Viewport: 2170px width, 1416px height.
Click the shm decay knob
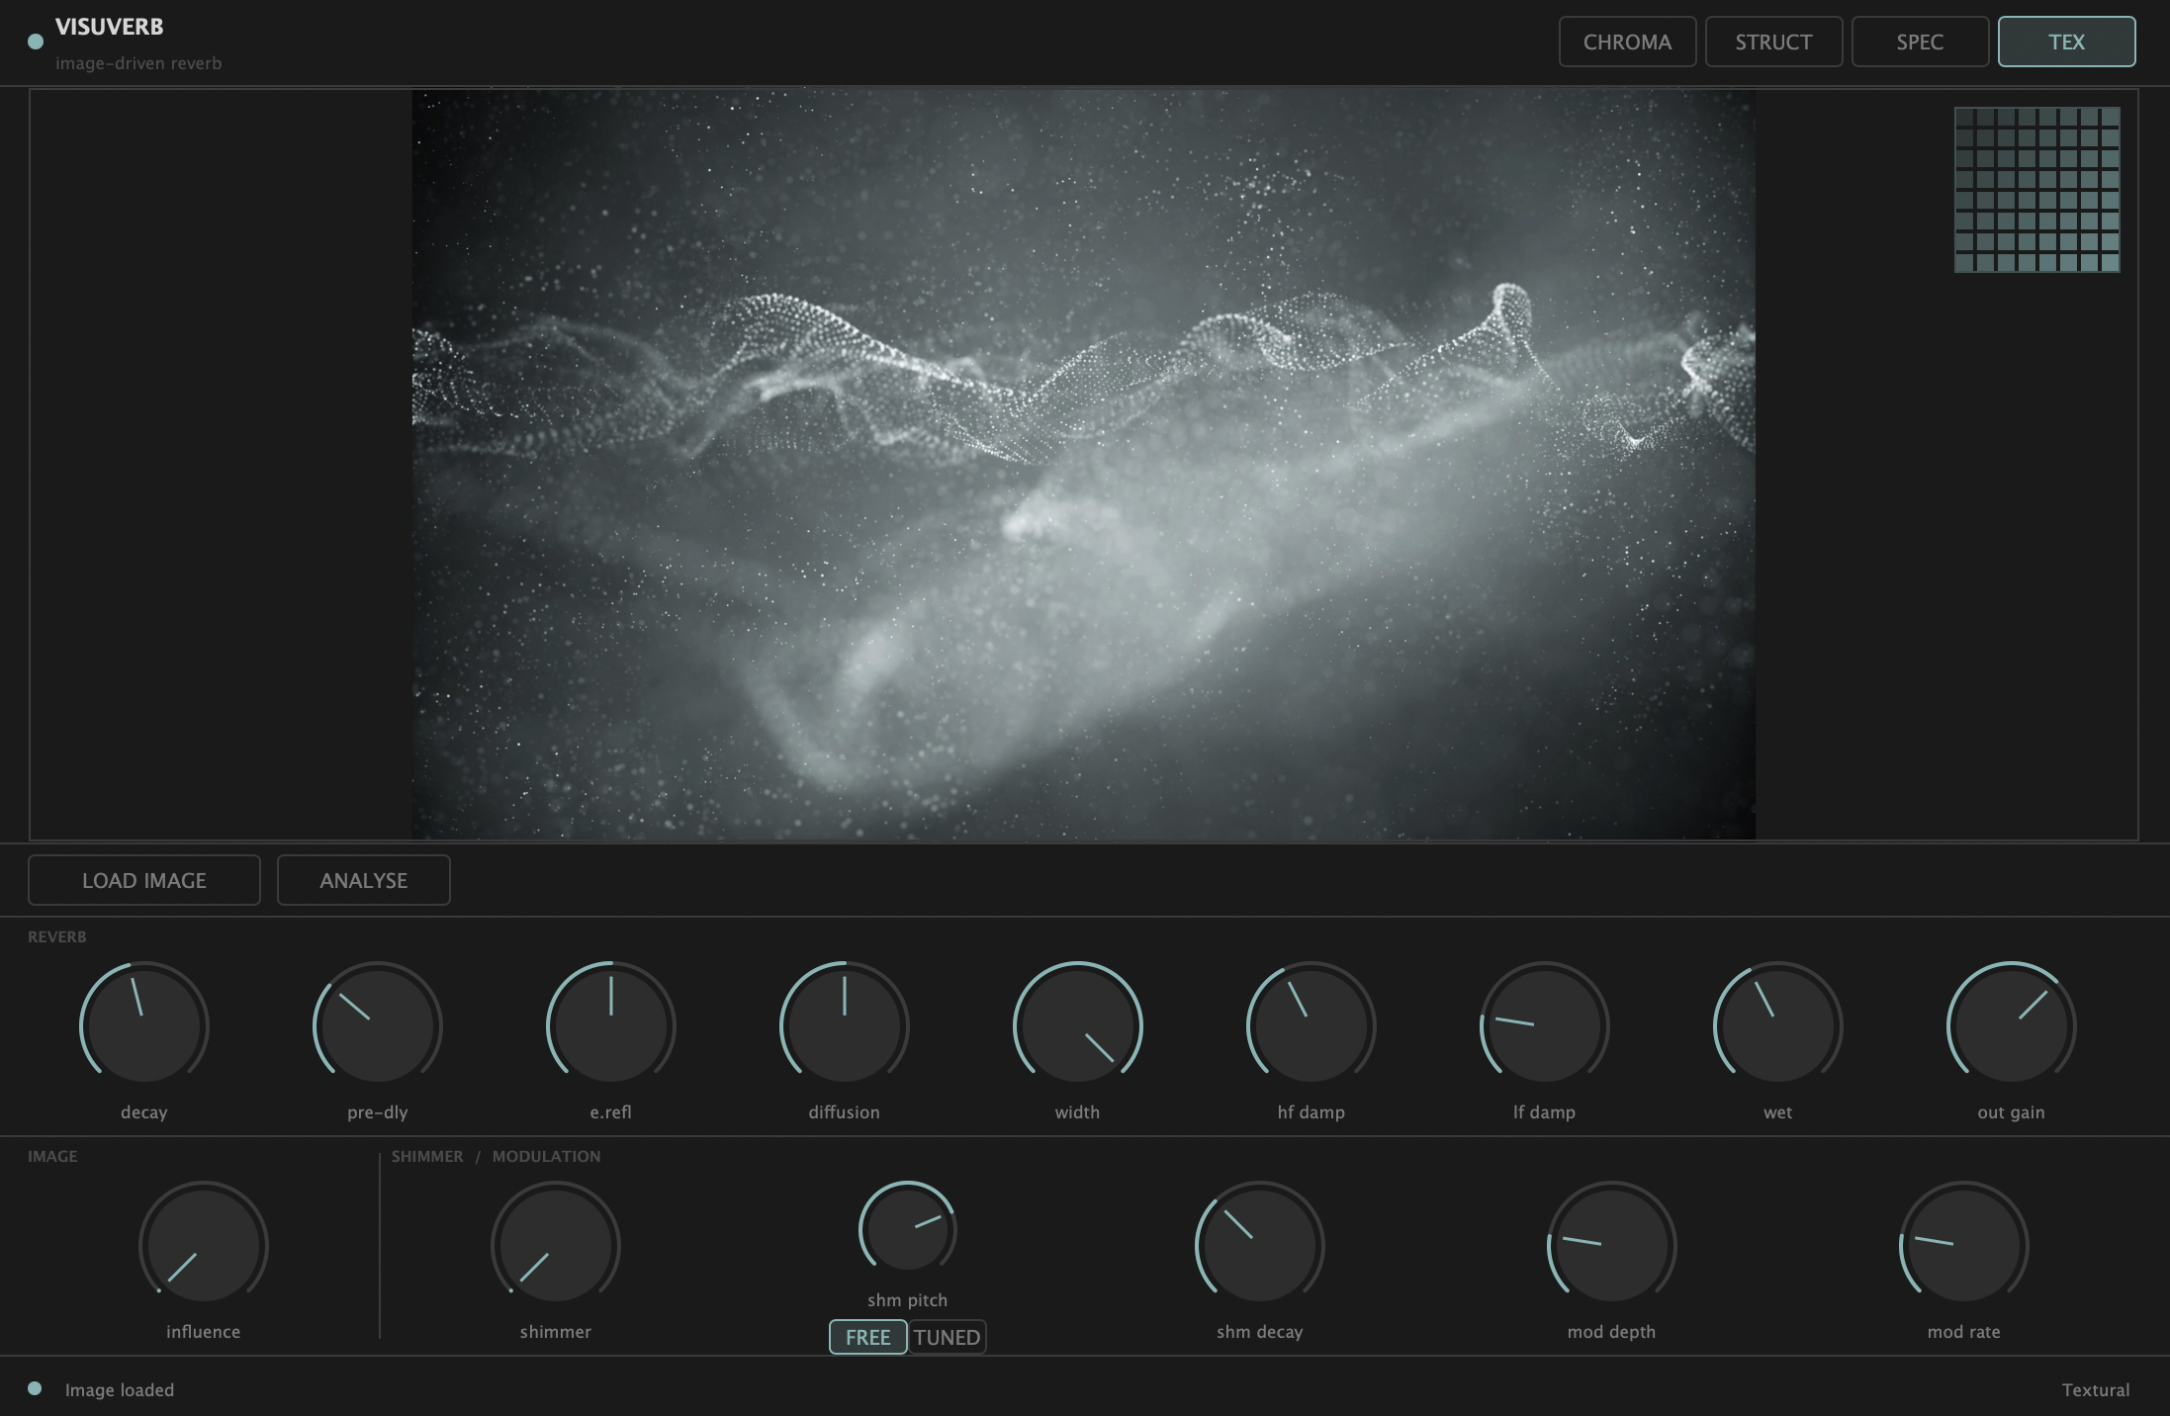pyautogui.click(x=1260, y=1245)
